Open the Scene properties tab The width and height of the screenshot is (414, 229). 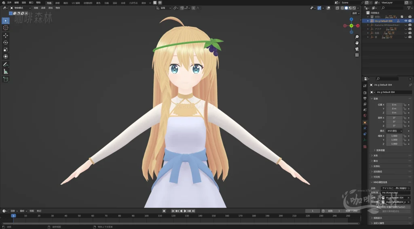(365, 110)
